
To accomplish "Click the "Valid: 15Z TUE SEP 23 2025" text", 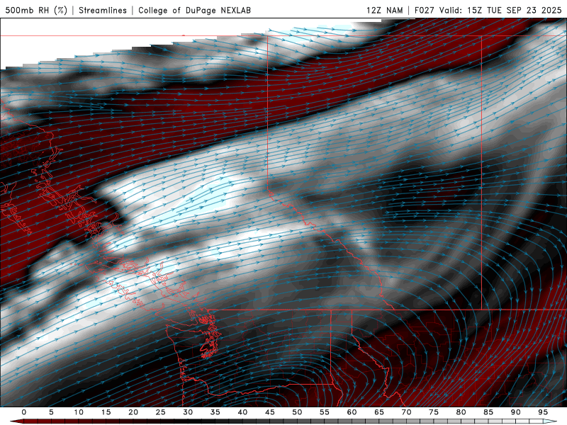I will point(500,10).
